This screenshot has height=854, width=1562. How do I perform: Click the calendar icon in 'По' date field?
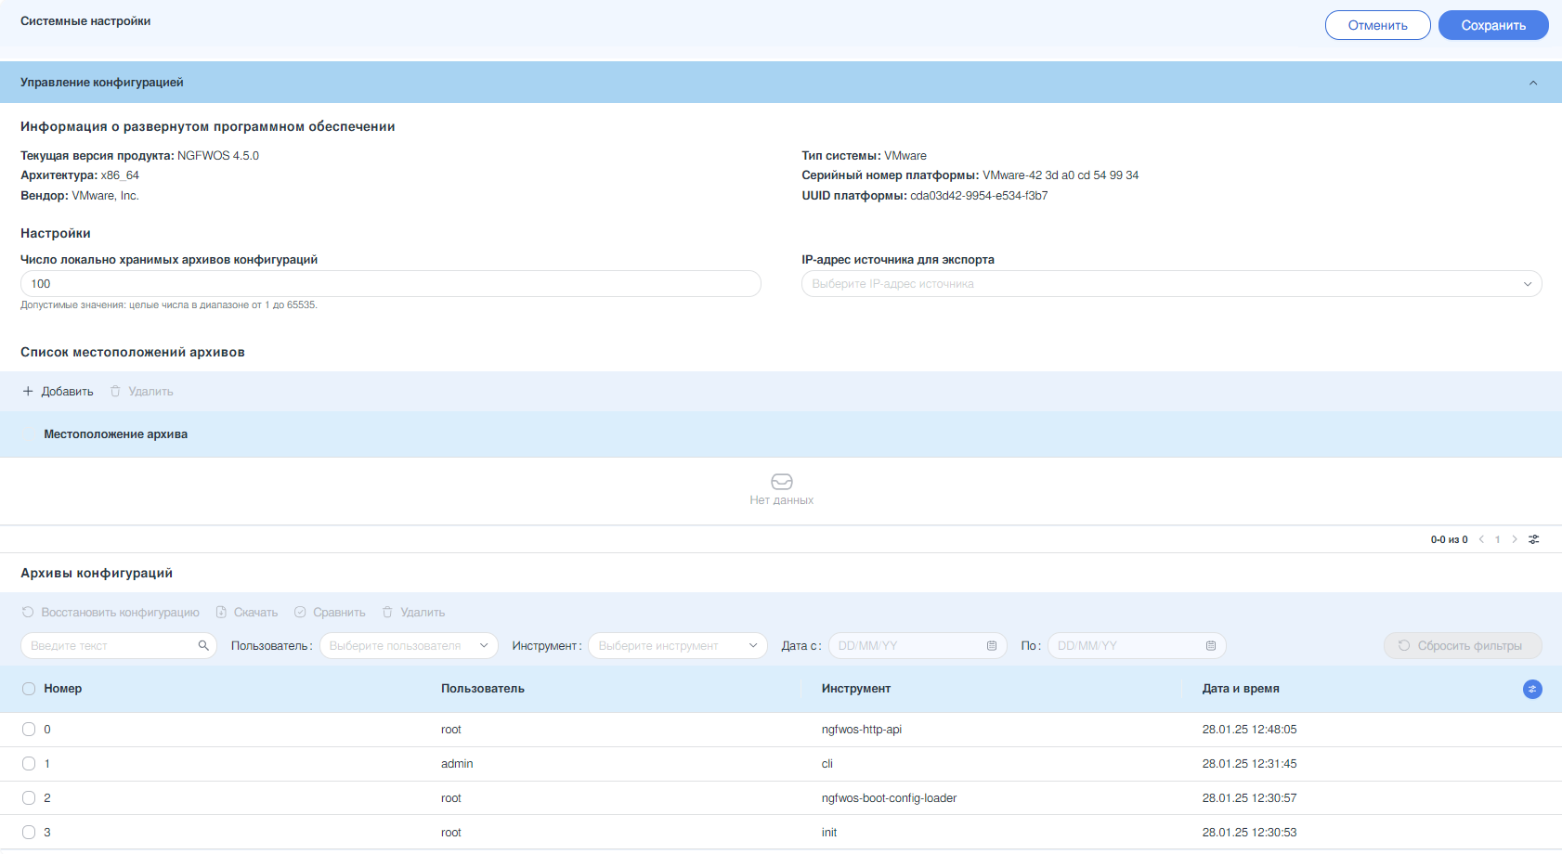pos(1211,646)
